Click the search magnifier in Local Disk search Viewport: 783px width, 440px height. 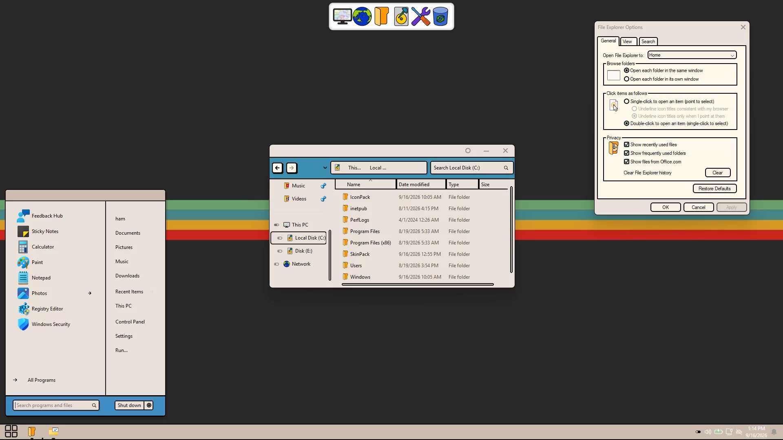[x=506, y=168]
